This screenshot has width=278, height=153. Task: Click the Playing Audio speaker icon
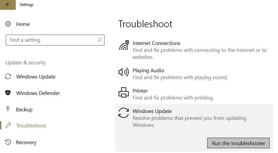point(124,72)
